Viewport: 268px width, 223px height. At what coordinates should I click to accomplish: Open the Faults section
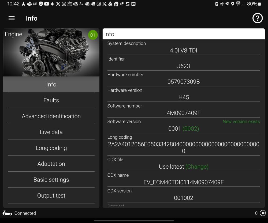51,100
